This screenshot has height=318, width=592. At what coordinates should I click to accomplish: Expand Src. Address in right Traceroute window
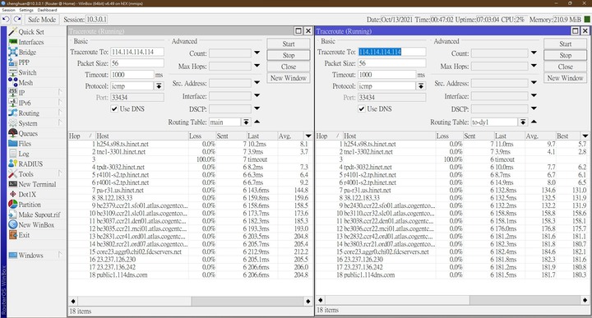click(534, 83)
